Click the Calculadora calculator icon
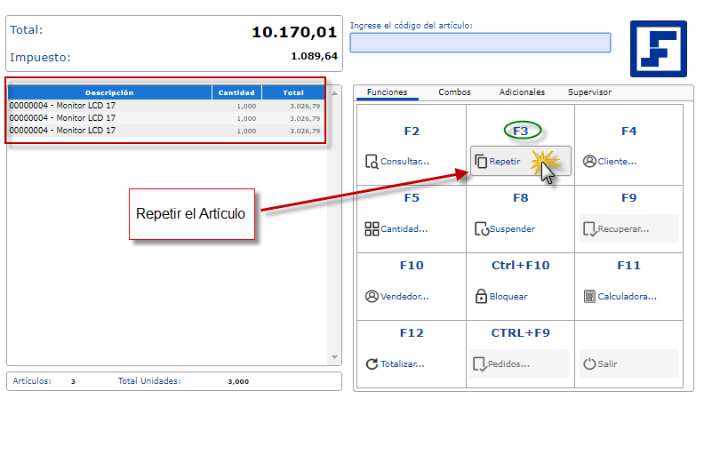728x455 pixels. click(589, 296)
